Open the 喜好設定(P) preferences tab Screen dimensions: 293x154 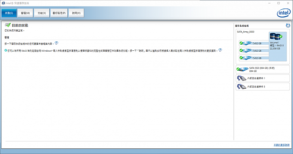coord(59,13)
